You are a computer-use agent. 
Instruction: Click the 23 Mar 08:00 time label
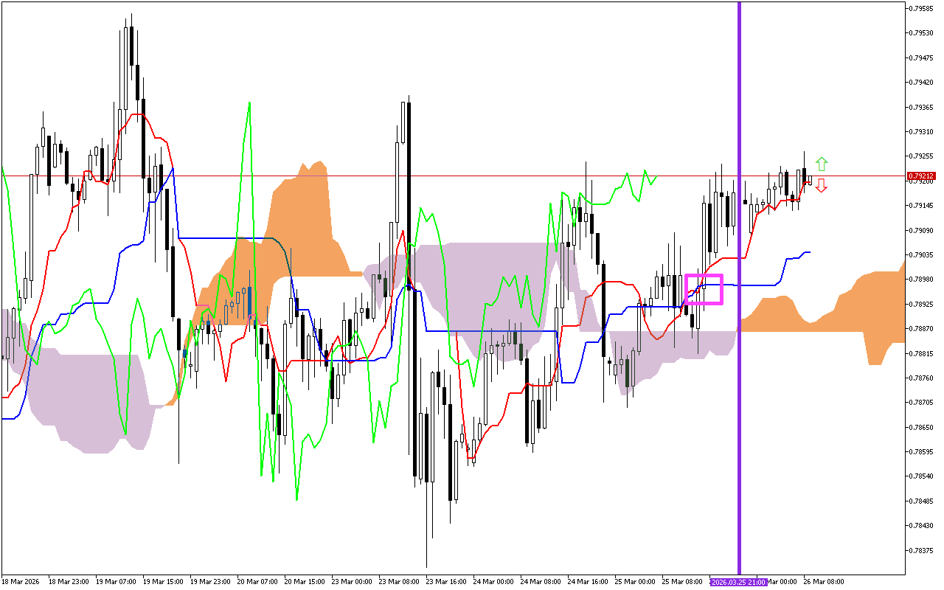click(398, 582)
